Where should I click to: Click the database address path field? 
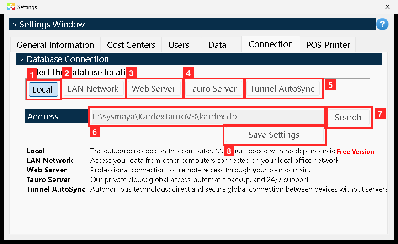coord(207,117)
